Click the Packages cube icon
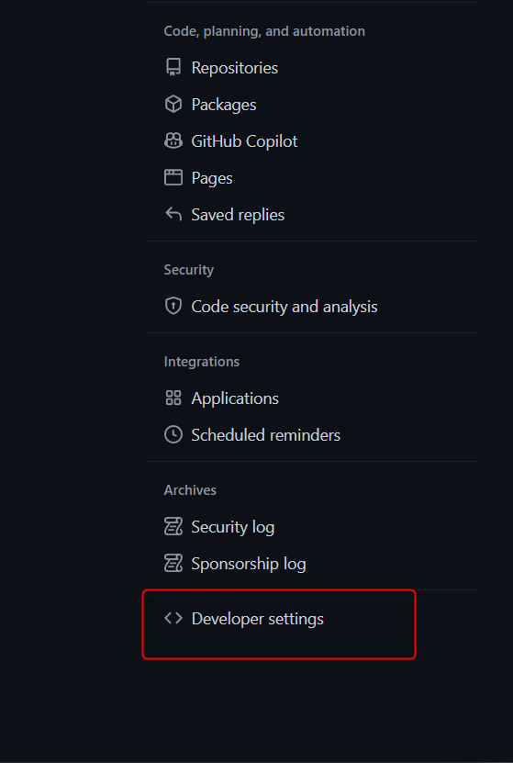This screenshot has height=763, width=513. click(173, 104)
